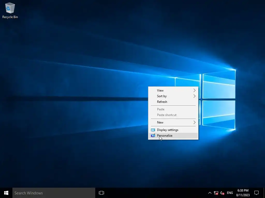The image size is (265, 198).
Task: Open the View submenu in context menu
Action: tap(173, 90)
